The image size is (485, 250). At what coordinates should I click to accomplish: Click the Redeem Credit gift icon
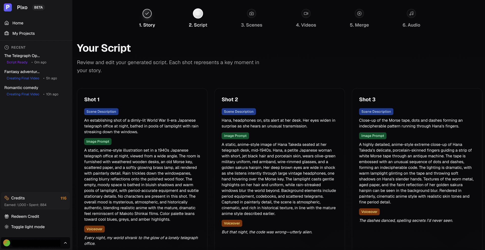[x=7, y=216]
